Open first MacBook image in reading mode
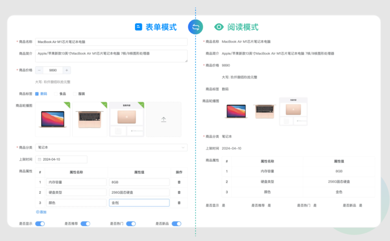This screenshot has width=390, height=241. (x=236, y=111)
